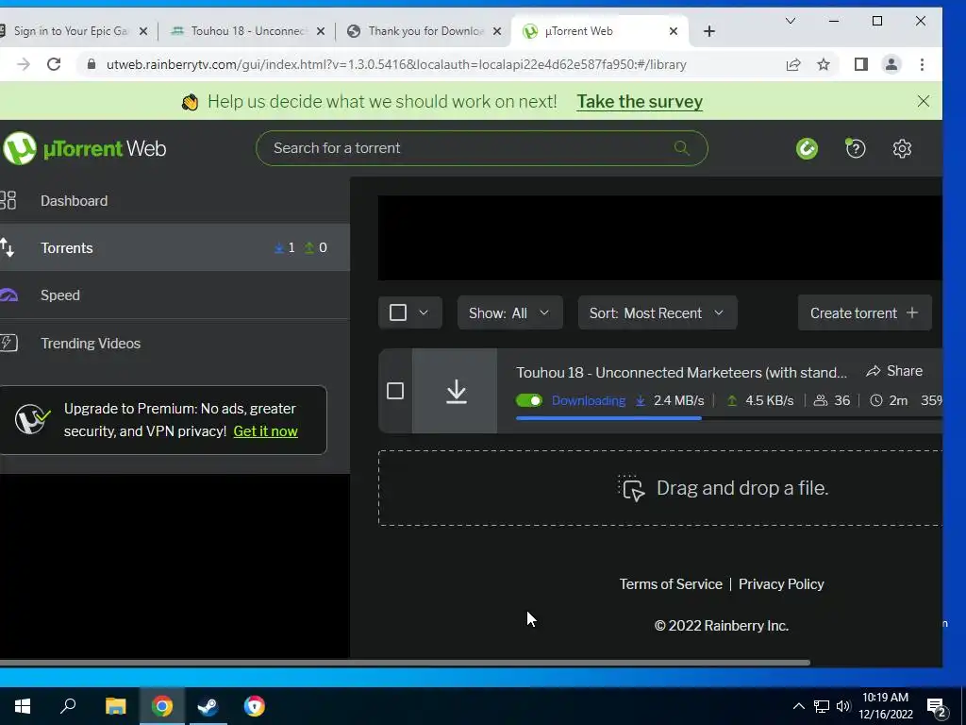Open the Chrome profile avatar icon

pos(891,64)
